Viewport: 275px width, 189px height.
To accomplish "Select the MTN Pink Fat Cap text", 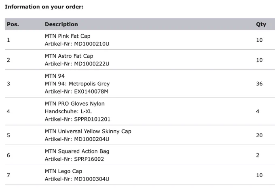I will 68,36.
